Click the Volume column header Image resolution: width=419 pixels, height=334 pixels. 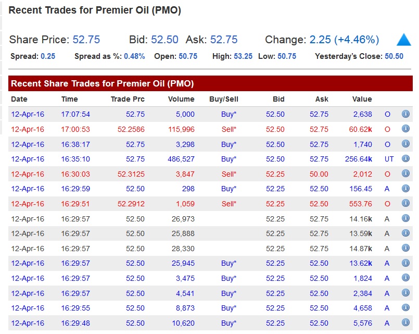pos(181,99)
